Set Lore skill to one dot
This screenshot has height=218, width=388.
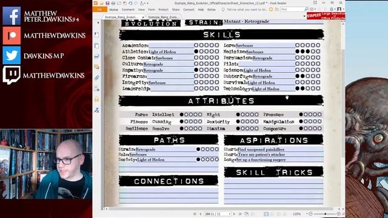(297, 45)
